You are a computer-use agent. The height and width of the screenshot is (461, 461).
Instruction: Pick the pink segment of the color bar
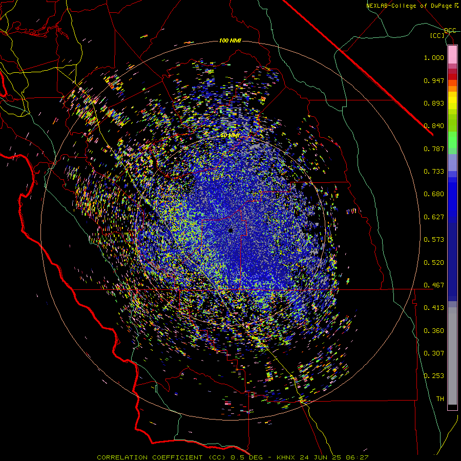coord(452,54)
